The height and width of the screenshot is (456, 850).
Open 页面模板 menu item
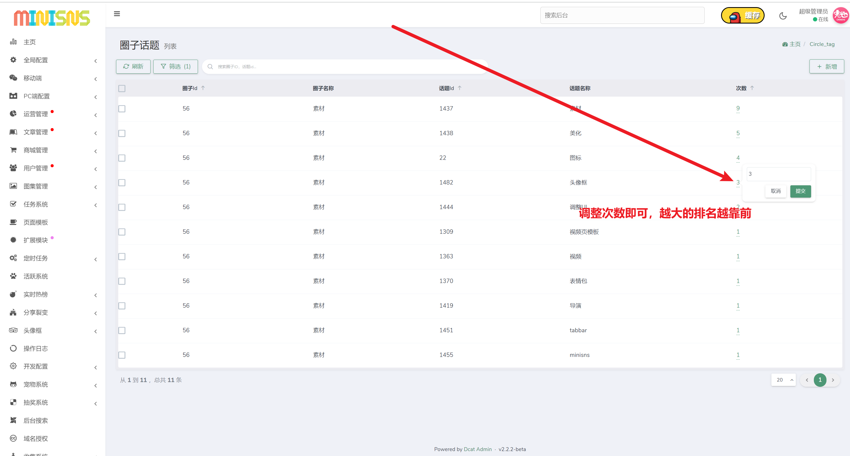click(36, 223)
